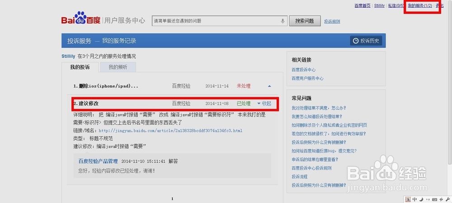
Task: Click 已处理 status text
Action: click(243, 103)
